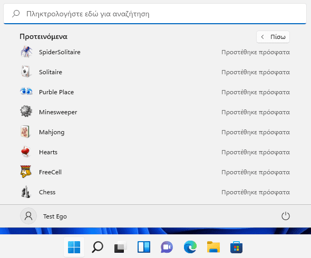Viewport: 311px width, 258px height.
Task: Click the Windows Start button in the taskbar
Action: pos(74,247)
